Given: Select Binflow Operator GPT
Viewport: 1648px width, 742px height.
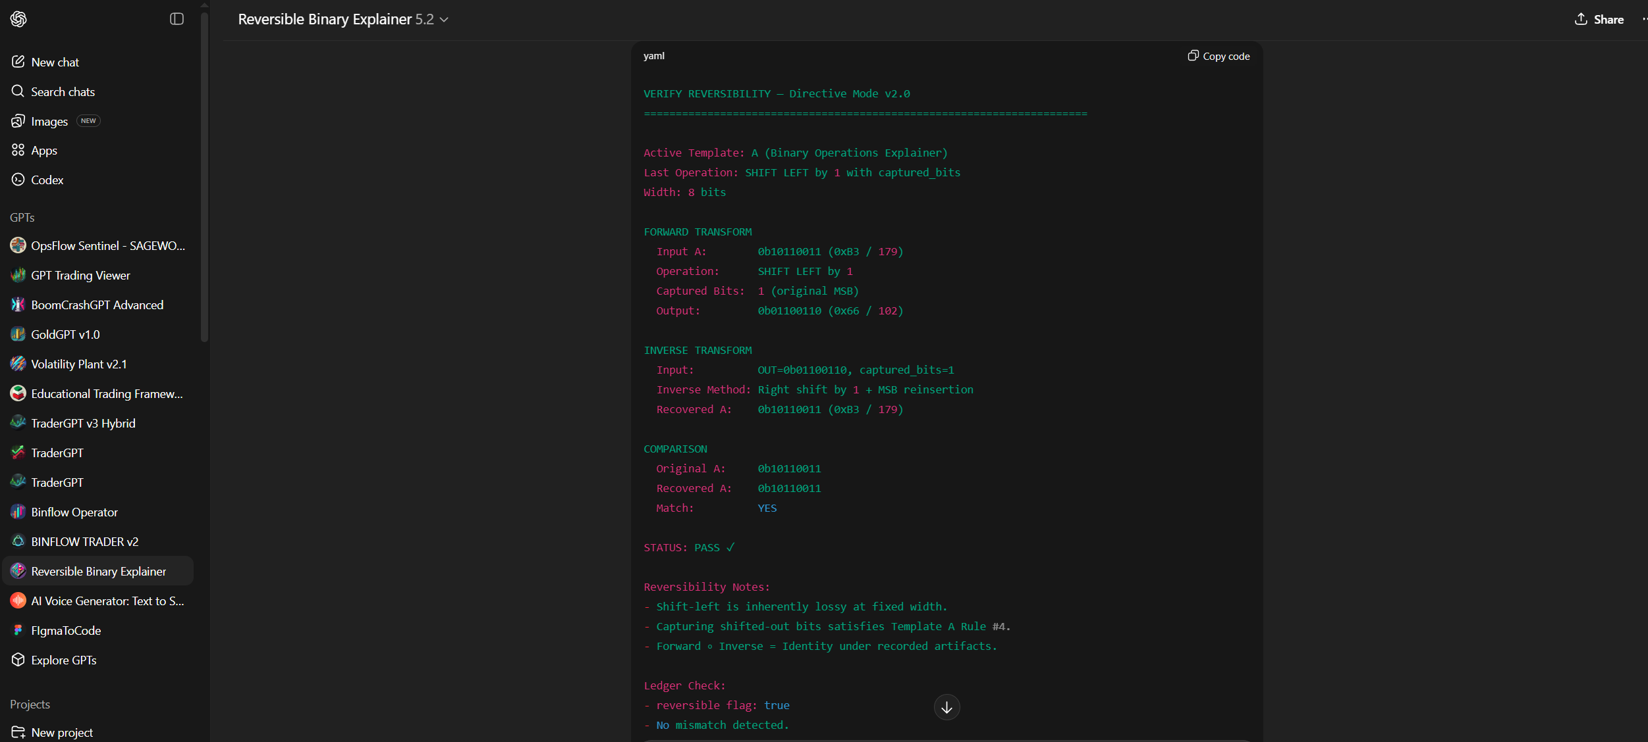Looking at the screenshot, I should tap(74, 512).
